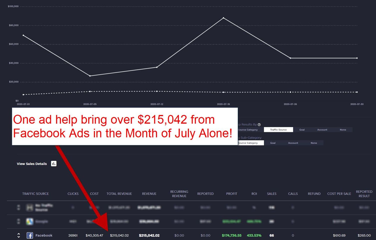Sort by TRAFFIC SOURCE column header

(x=35, y=194)
